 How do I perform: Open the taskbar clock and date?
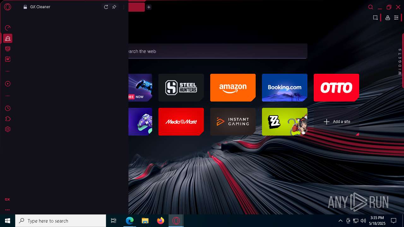click(378, 221)
